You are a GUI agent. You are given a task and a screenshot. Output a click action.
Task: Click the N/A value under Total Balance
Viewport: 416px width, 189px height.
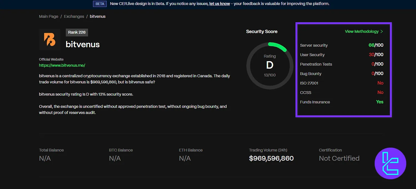click(45, 158)
